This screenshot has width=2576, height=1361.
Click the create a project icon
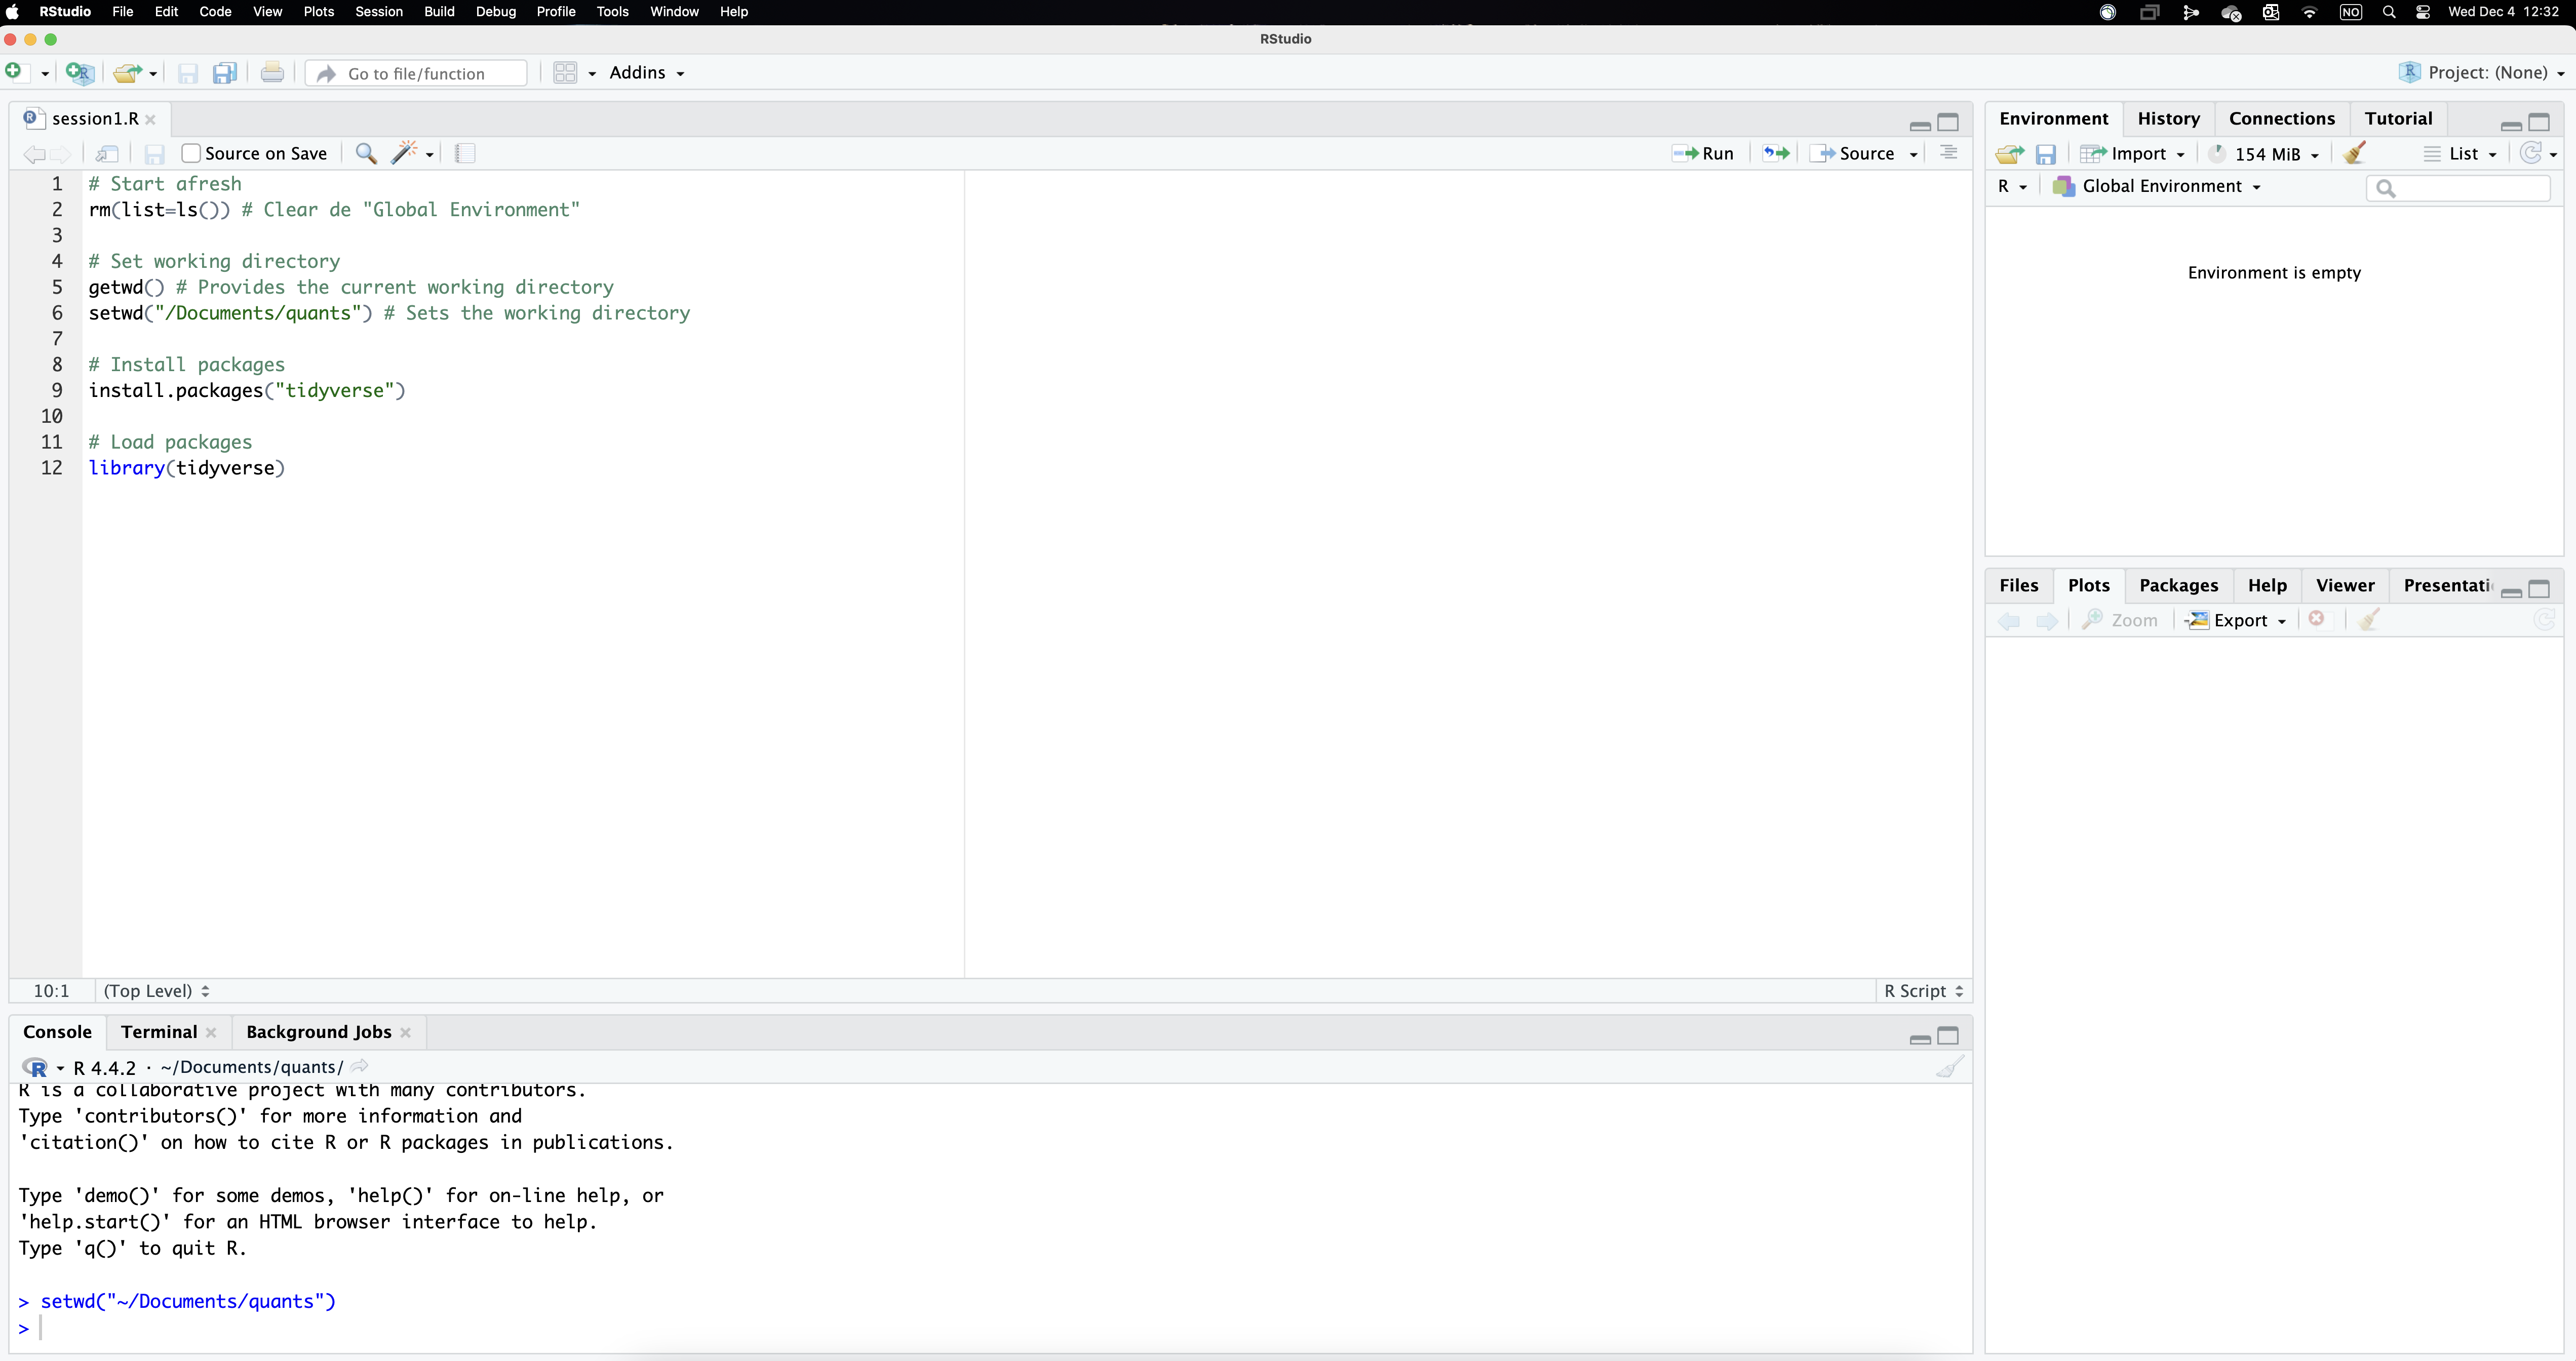tap(79, 73)
